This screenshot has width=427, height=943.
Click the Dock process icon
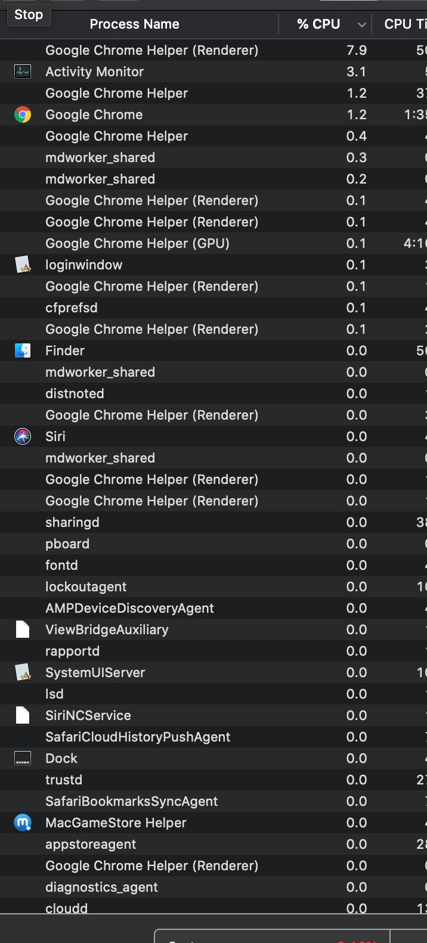point(22,758)
